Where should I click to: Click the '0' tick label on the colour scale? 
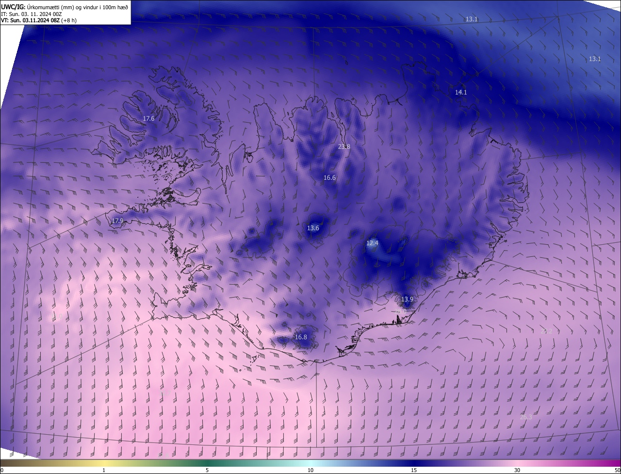pyautogui.click(x=2, y=470)
